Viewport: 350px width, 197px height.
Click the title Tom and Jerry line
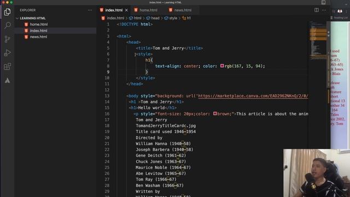(170, 48)
